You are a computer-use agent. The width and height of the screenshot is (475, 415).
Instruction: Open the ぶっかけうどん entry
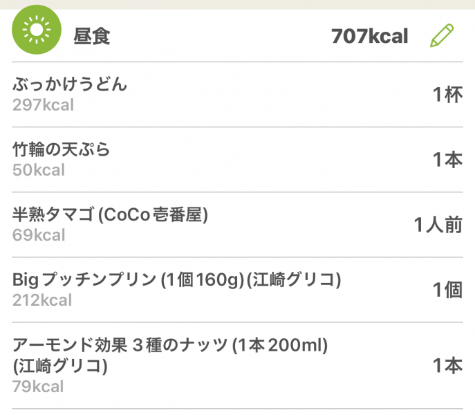70,85
